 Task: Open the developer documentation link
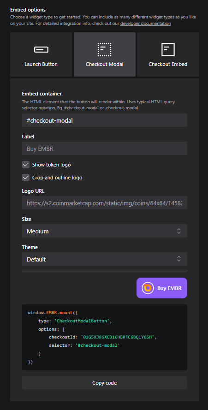point(145,24)
